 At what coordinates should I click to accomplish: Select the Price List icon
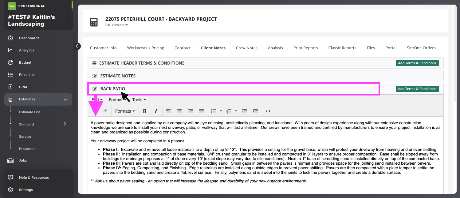pos(10,75)
